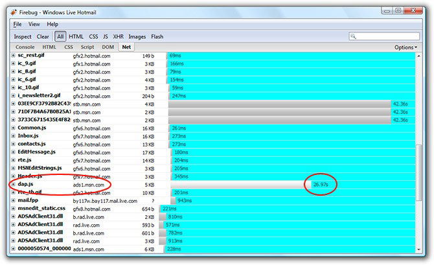The height and width of the screenshot is (265, 434).
Task: Expand the mail.fpp request row
Action: click(13, 200)
